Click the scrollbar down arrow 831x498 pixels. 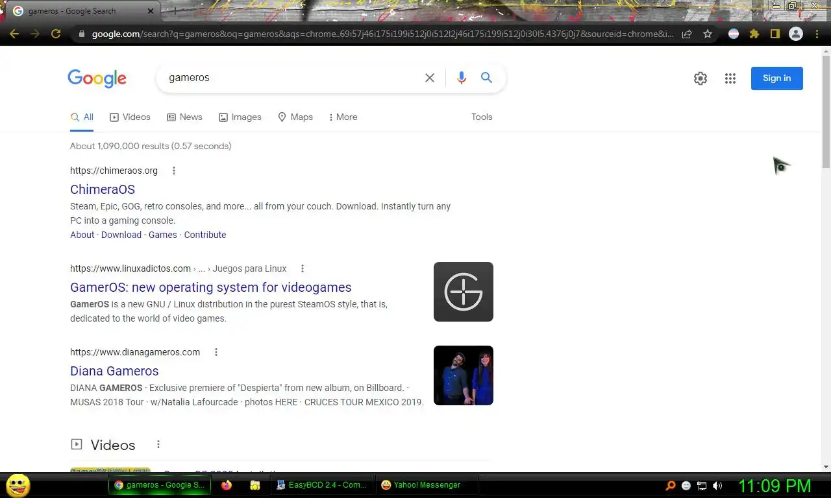coord(826,466)
